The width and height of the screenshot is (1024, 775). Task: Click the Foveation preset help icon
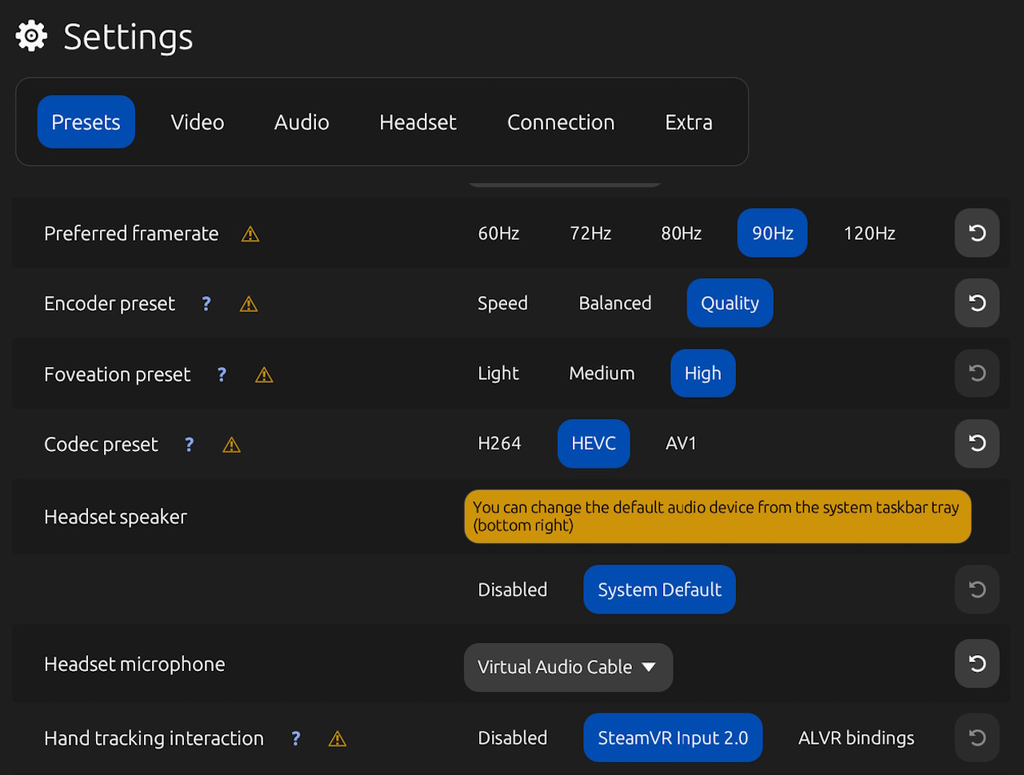pos(222,374)
